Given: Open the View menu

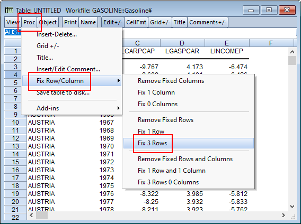Looking at the screenshot, I should click(13, 22).
